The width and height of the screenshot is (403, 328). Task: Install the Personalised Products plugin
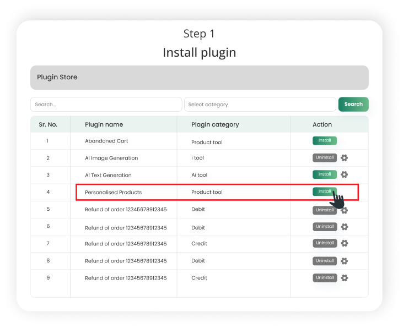click(x=325, y=192)
